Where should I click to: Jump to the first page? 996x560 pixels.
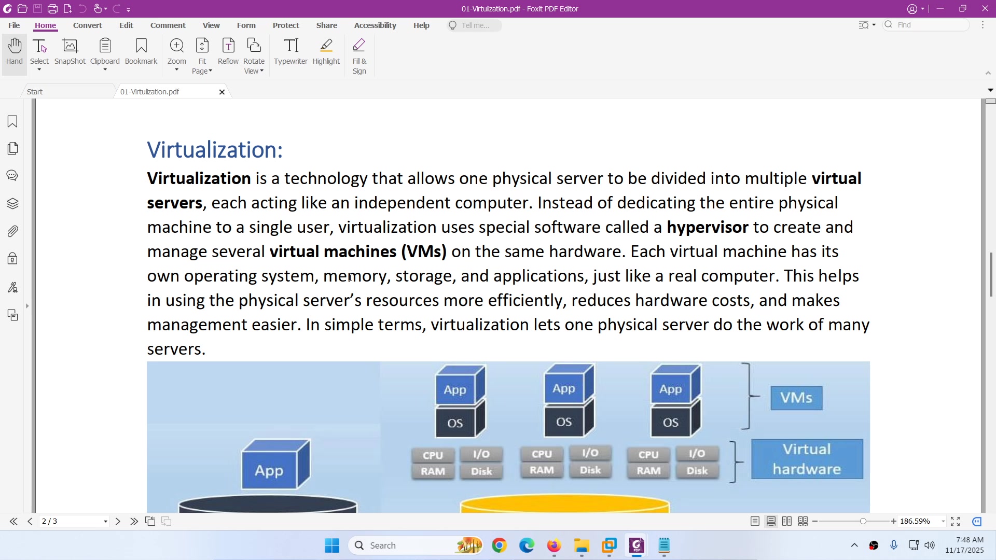point(13,522)
